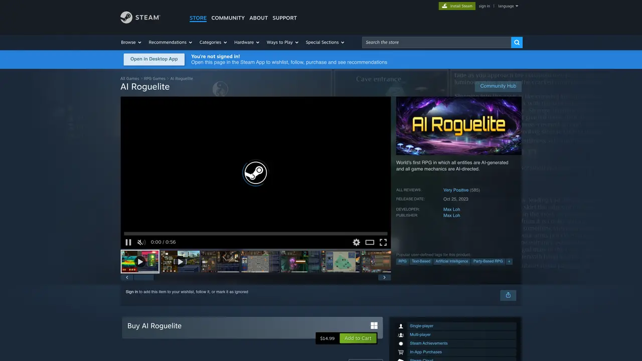Click the share icon button
Image resolution: width=642 pixels, height=361 pixels.
click(508, 295)
